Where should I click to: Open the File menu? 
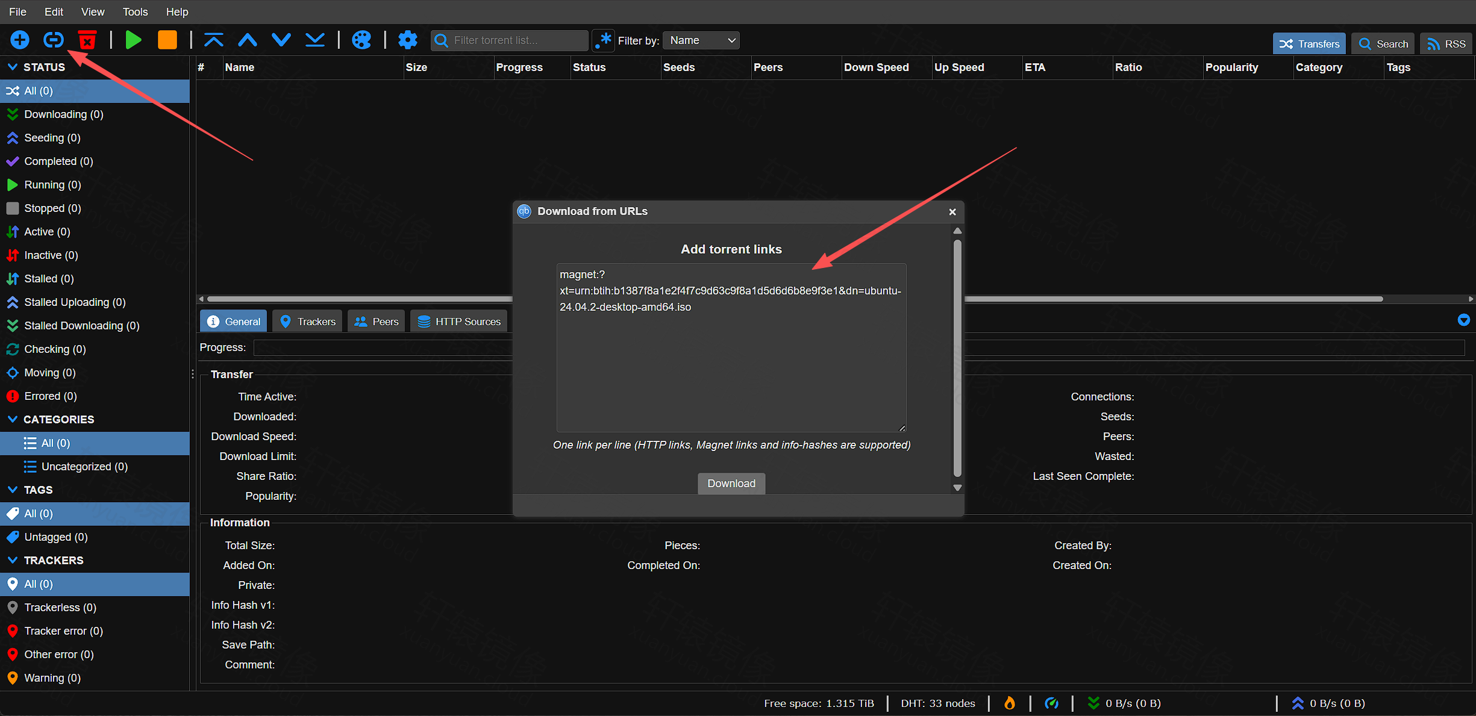click(x=17, y=11)
